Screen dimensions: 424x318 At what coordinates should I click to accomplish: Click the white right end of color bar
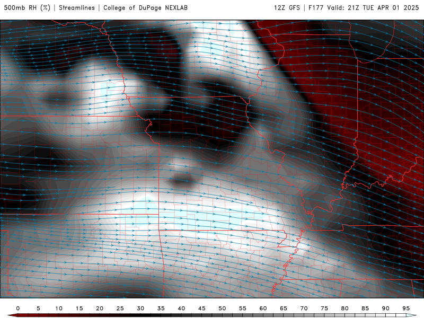coord(411,315)
